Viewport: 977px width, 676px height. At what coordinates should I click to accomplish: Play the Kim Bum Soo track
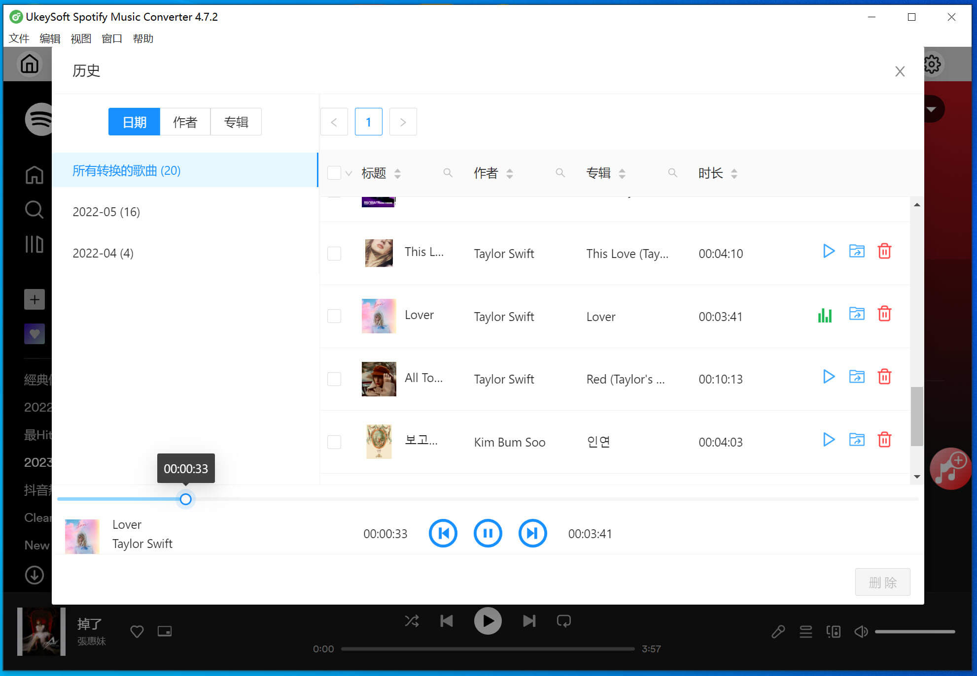[829, 440]
